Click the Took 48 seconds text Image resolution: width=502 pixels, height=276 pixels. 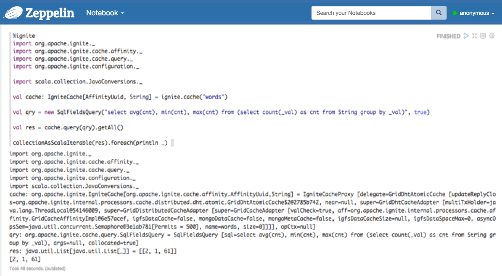[37, 269]
